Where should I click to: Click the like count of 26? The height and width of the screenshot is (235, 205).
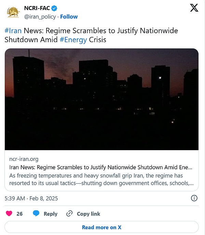coord(19,213)
